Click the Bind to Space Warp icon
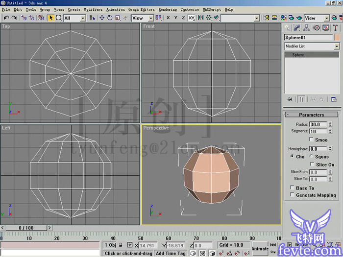343x257 pixels. (41, 18)
